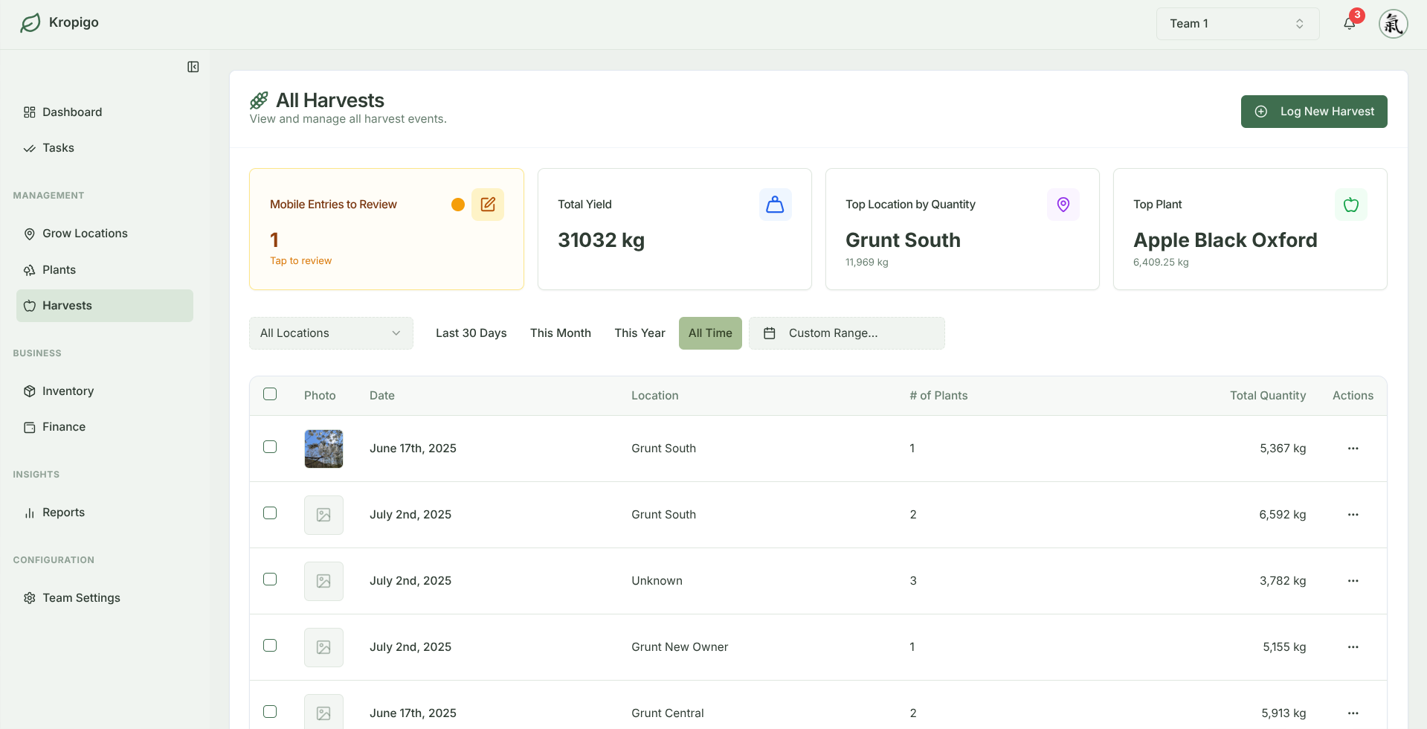
Task: Switch to the This Month filter
Action: coord(560,333)
